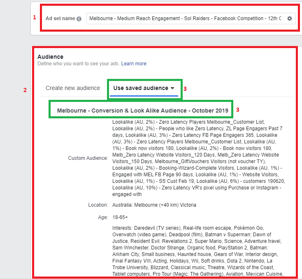The height and width of the screenshot is (279, 302).
Task: Open the gear settings icon in the name field
Action: (290, 18)
